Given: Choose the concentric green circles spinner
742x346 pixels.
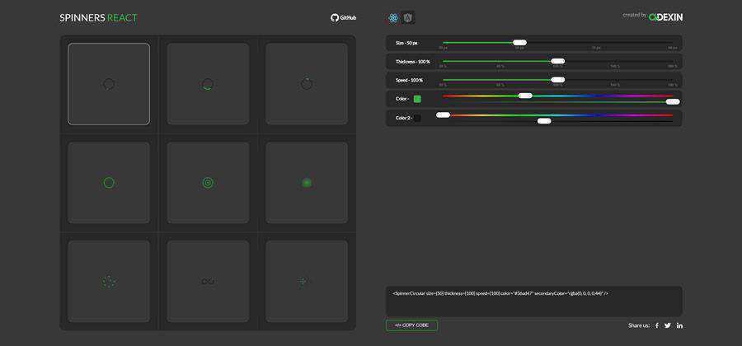Looking at the screenshot, I should [x=208, y=183].
